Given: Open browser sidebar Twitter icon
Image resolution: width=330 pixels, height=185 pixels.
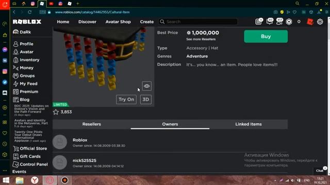Looking at the screenshot, I should pyautogui.click(x=5, y=82).
